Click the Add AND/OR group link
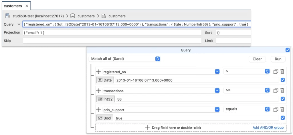The height and width of the screenshot is (135, 293). (268, 128)
